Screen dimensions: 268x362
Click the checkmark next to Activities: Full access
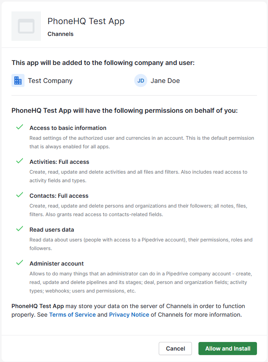click(19, 161)
